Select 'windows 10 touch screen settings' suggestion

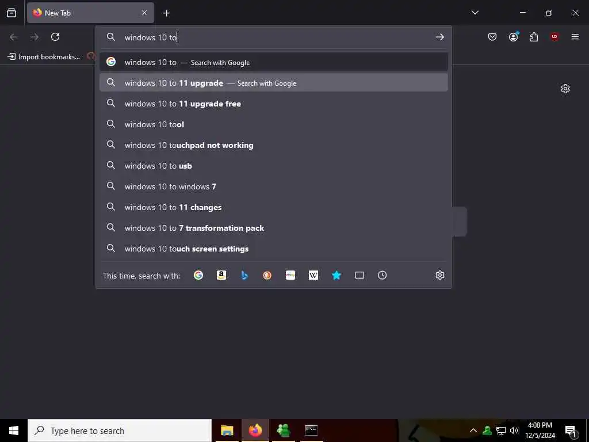tap(273, 248)
